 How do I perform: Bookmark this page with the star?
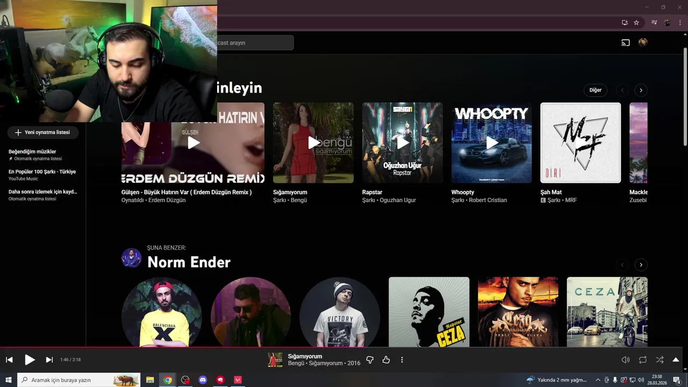pyautogui.click(x=636, y=23)
